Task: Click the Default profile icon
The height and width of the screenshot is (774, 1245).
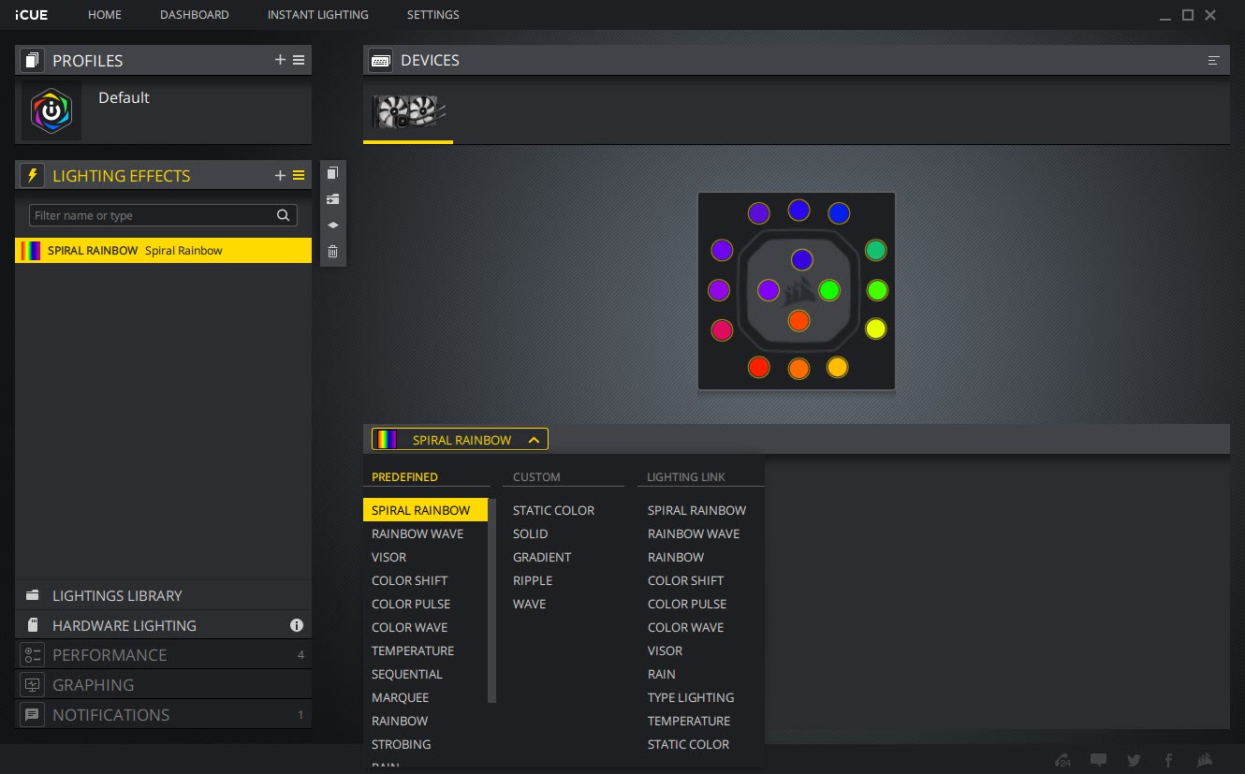Action: (51, 111)
